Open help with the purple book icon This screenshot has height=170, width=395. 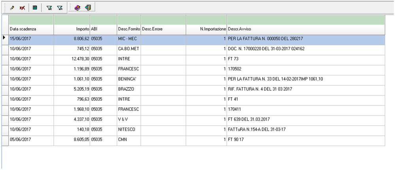(x=77, y=7)
